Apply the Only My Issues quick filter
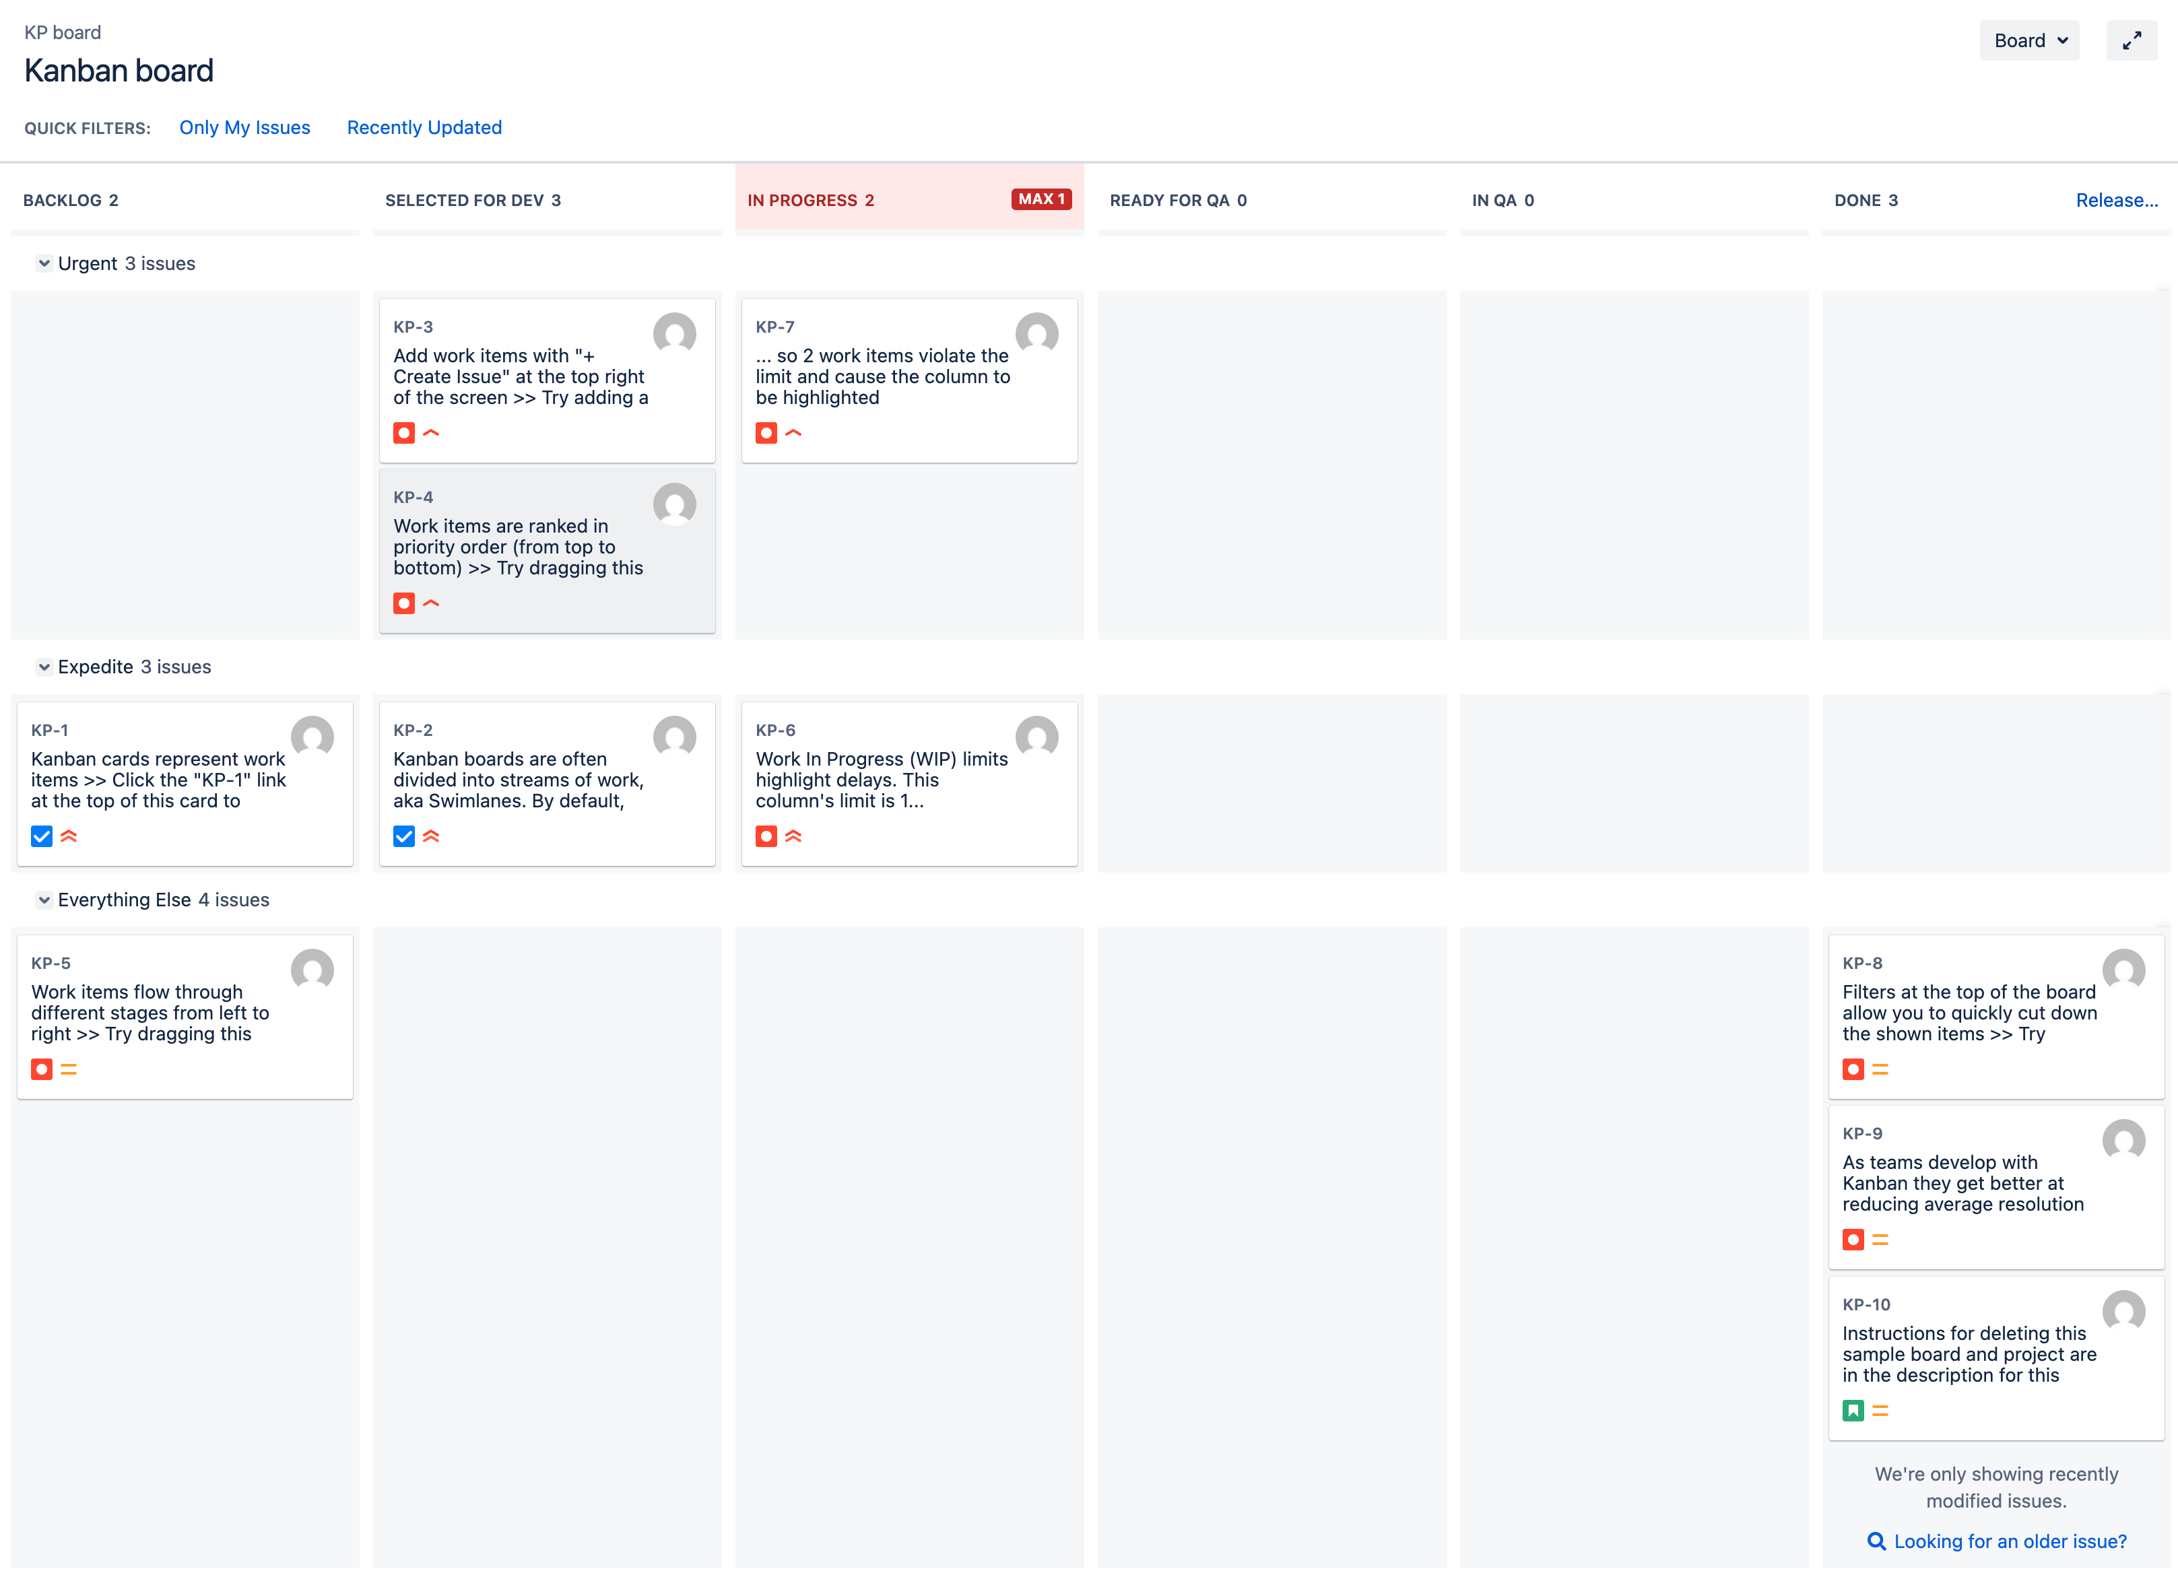This screenshot has width=2178, height=1581. (x=245, y=128)
